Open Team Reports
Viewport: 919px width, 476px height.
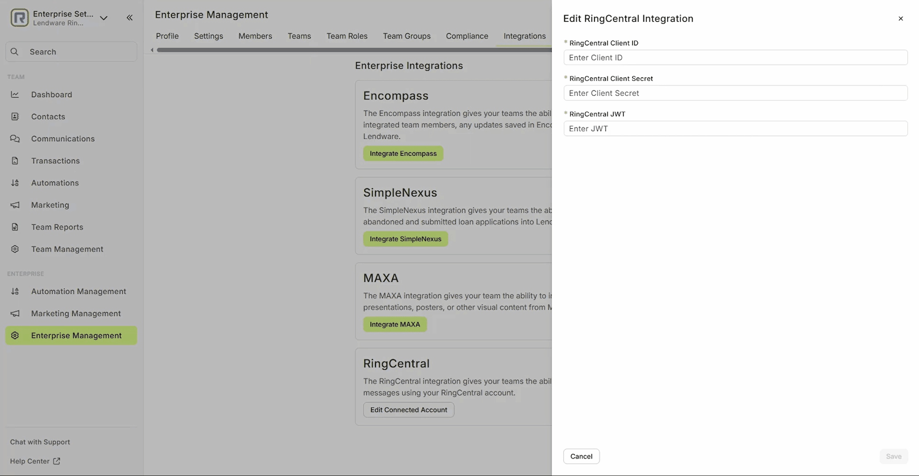click(x=71, y=227)
